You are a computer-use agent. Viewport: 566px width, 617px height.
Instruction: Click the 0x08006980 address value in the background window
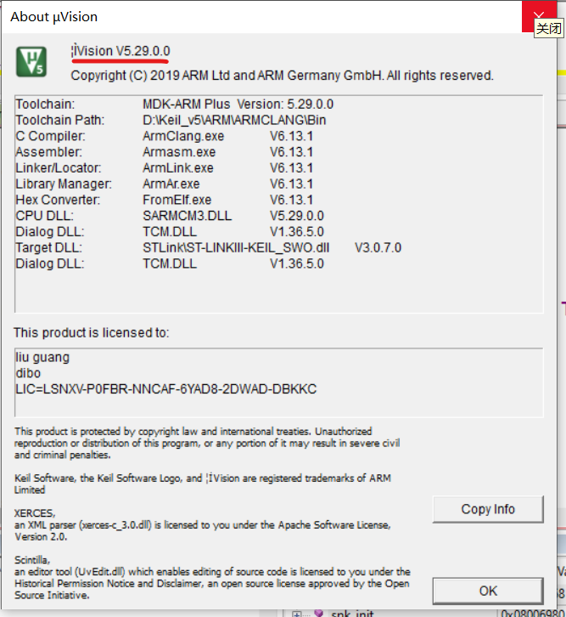click(533, 613)
